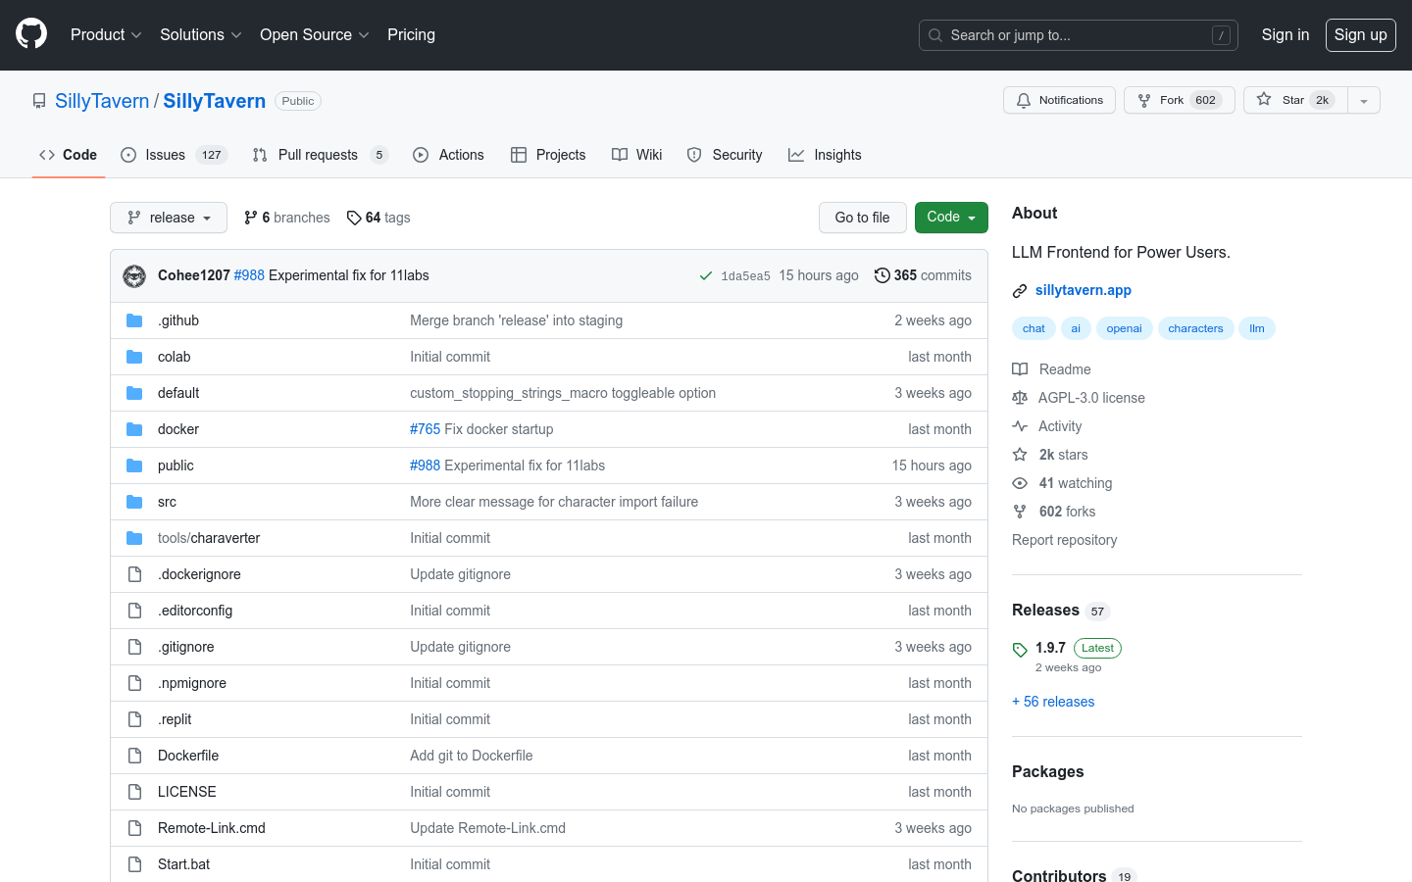Open the green Code dropdown button
The image size is (1412, 882).
951,218
